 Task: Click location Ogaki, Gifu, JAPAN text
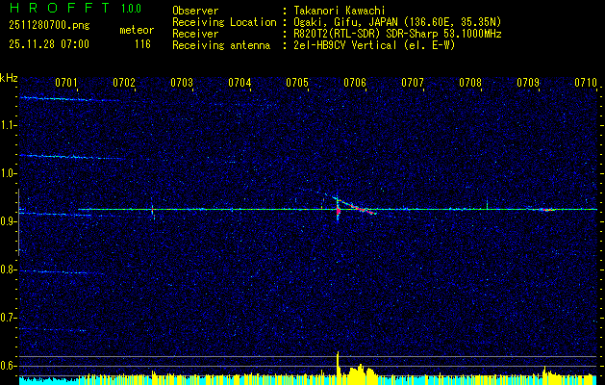[396, 22]
